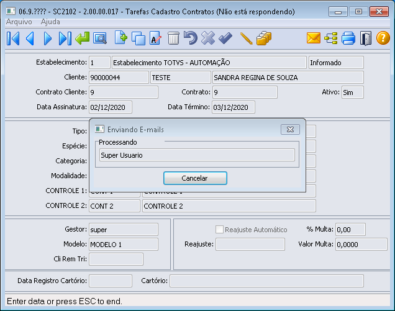Click the Data Término field

[x=234, y=107]
